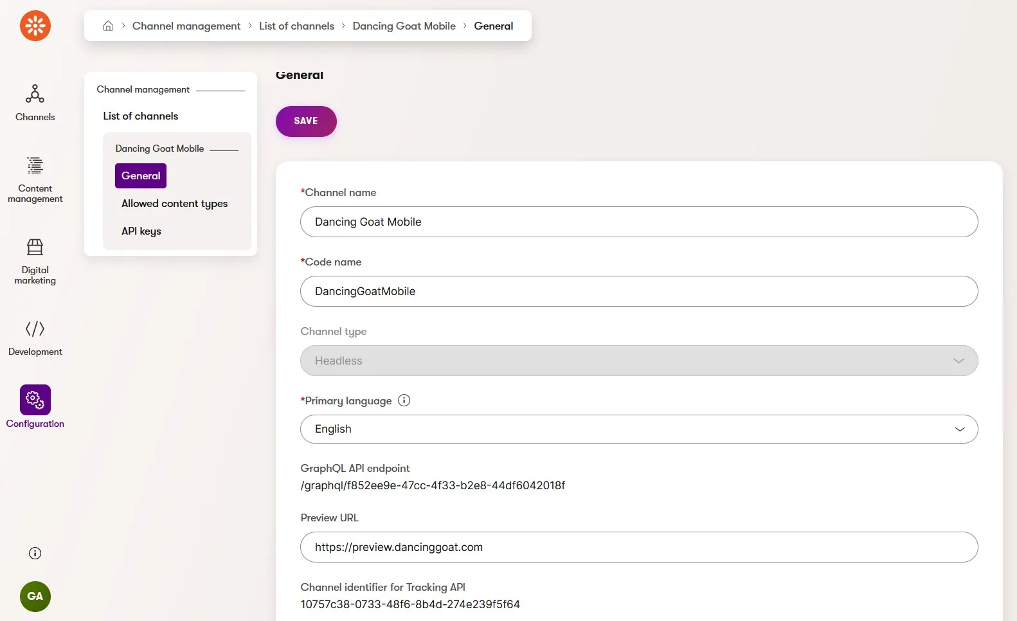Go to List of channels breadcrumb

[296, 26]
